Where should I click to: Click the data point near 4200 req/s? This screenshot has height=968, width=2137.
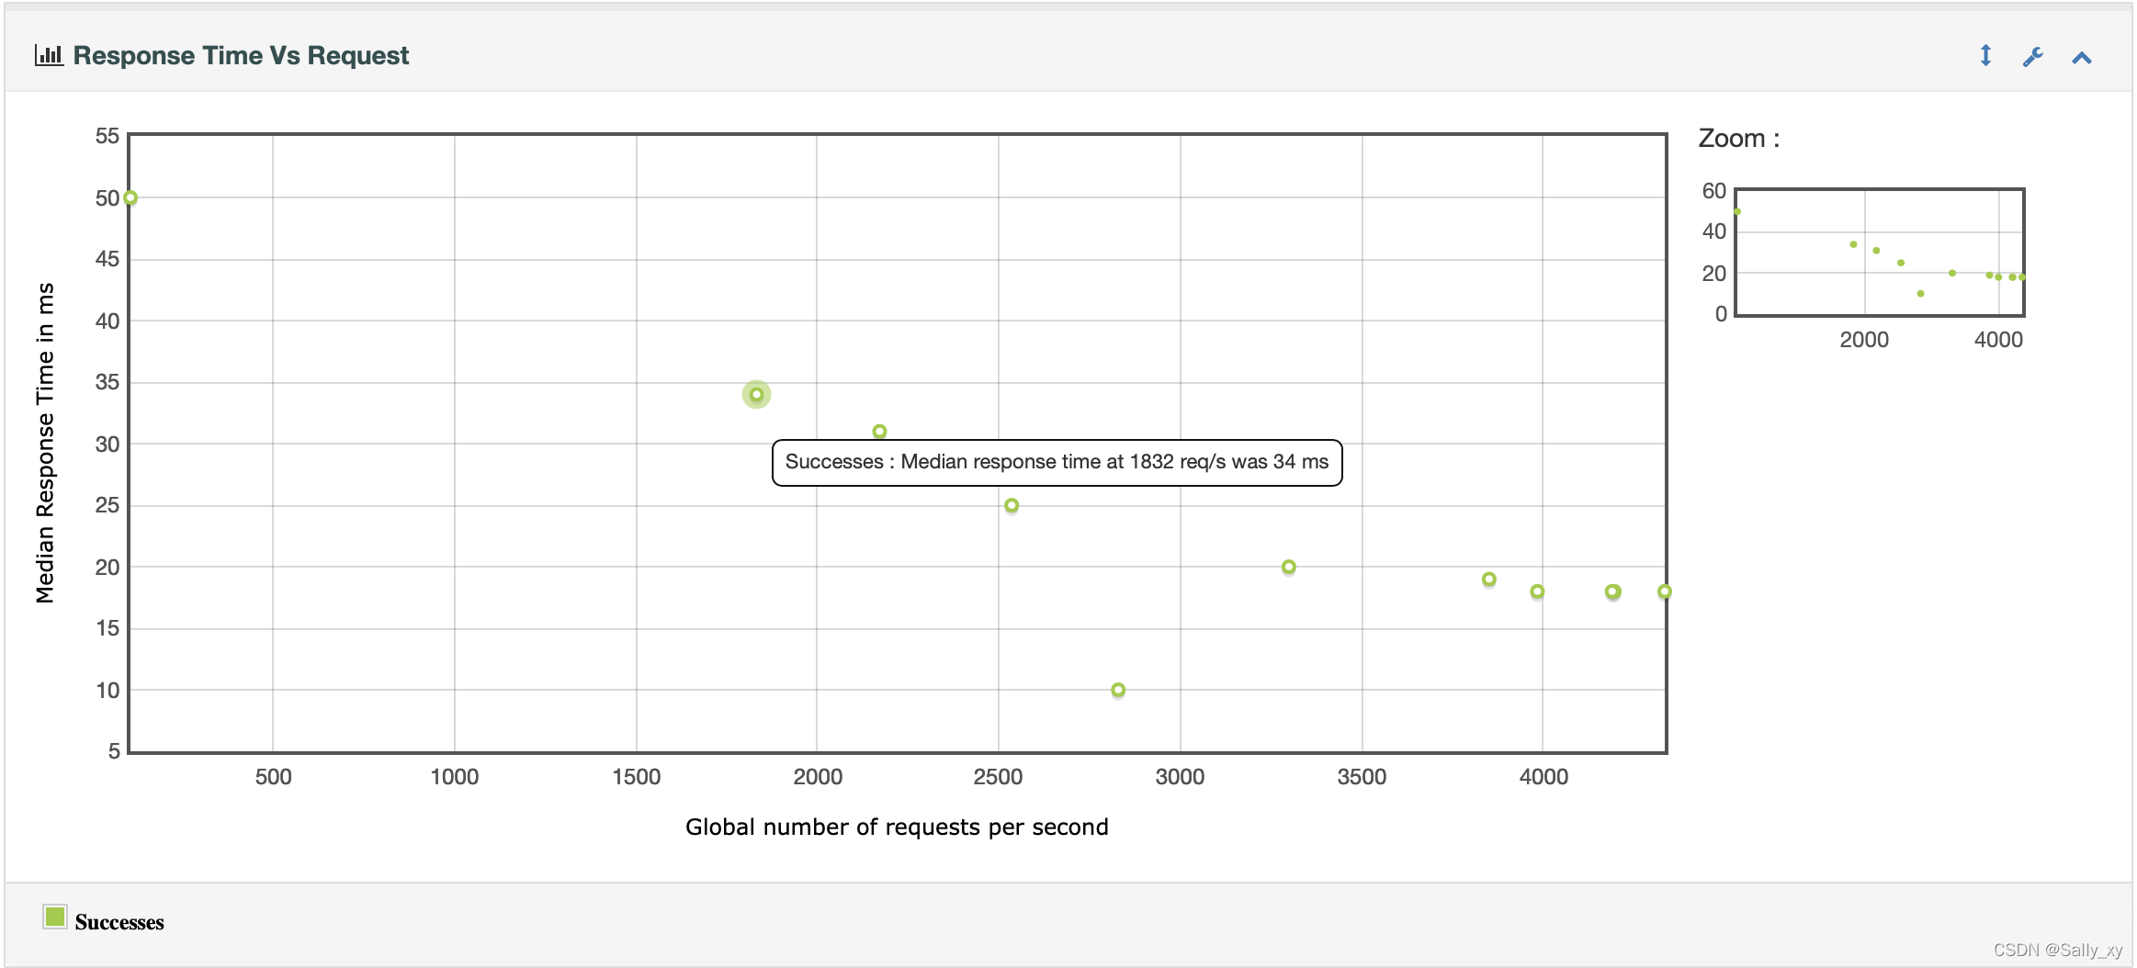coord(1613,591)
